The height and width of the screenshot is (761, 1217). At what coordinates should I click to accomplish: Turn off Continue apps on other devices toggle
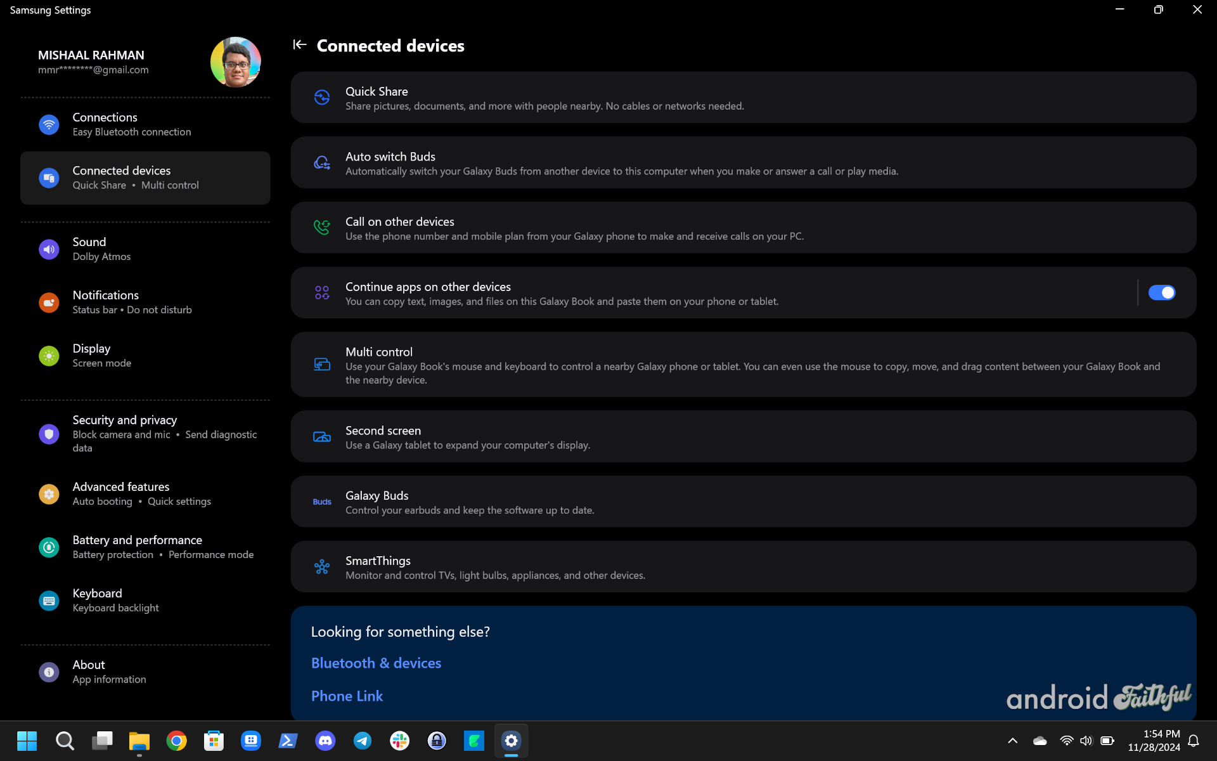pos(1162,292)
